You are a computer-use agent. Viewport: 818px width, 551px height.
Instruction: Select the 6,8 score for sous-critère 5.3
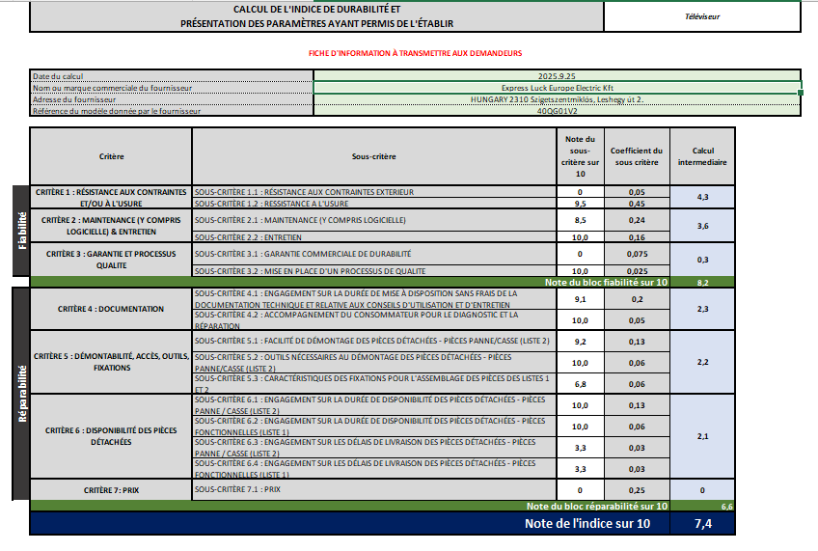click(x=582, y=384)
